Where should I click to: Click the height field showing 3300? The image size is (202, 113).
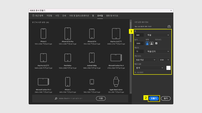click(139, 43)
